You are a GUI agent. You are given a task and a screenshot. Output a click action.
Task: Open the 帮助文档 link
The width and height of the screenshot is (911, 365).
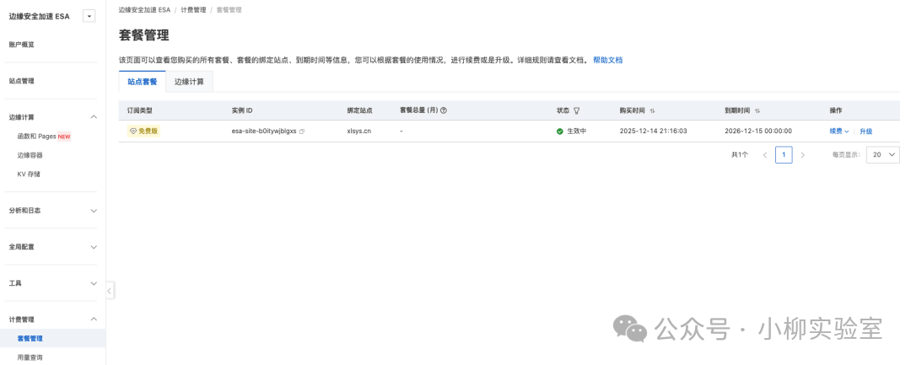607,61
